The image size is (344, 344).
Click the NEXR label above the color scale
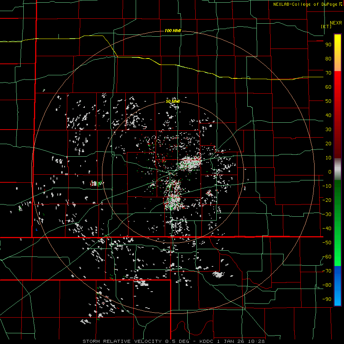click(336, 23)
